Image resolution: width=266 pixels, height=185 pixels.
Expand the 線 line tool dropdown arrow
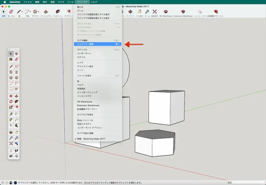tap(22, 12)
